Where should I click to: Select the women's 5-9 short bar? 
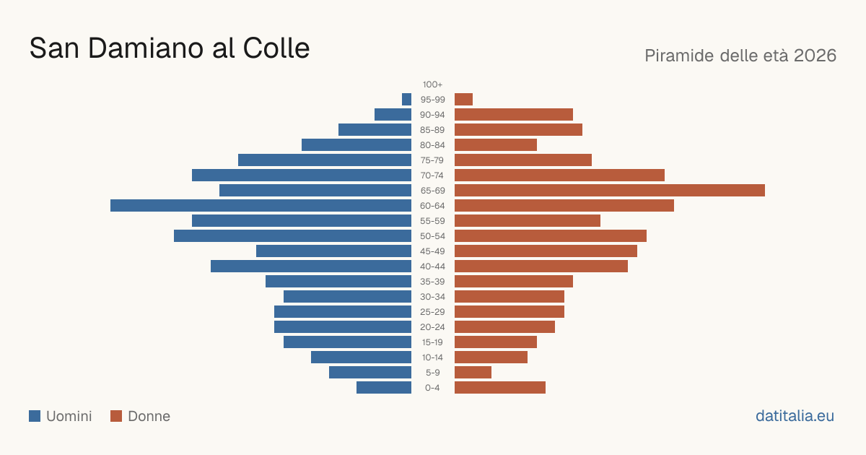click(473, 373)
